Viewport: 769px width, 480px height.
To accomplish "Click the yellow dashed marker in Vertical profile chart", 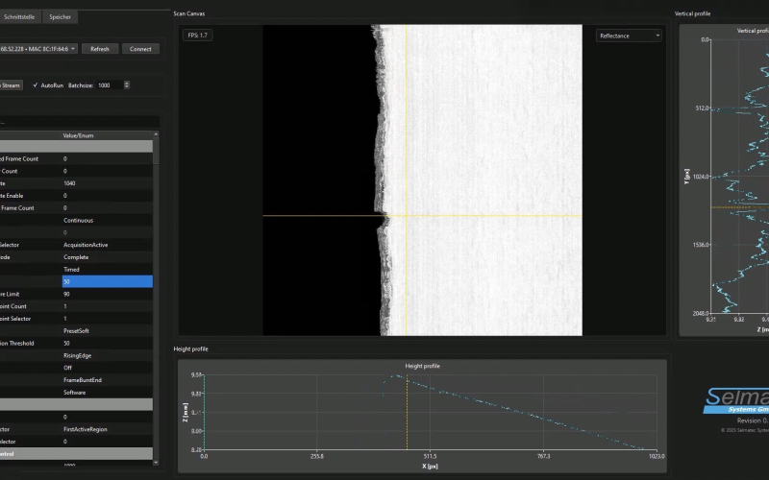I will 739,207.
